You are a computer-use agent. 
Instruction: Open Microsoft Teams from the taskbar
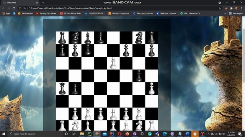pos(157,134)
